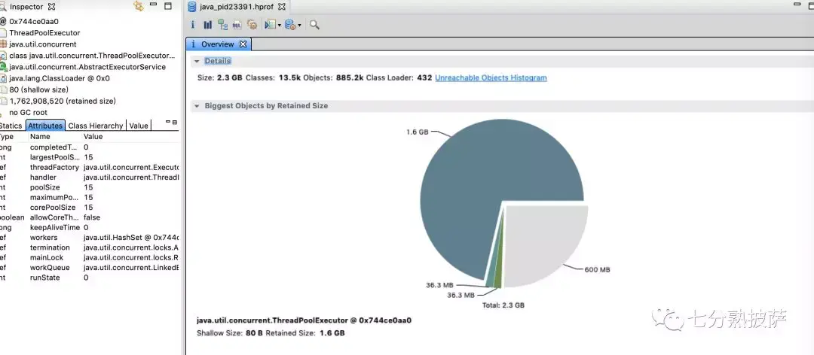Select the maximumPo... attribute row

tap(89, 198)
